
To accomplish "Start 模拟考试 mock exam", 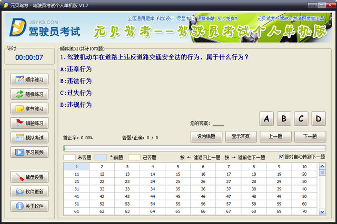I will 29,138.
